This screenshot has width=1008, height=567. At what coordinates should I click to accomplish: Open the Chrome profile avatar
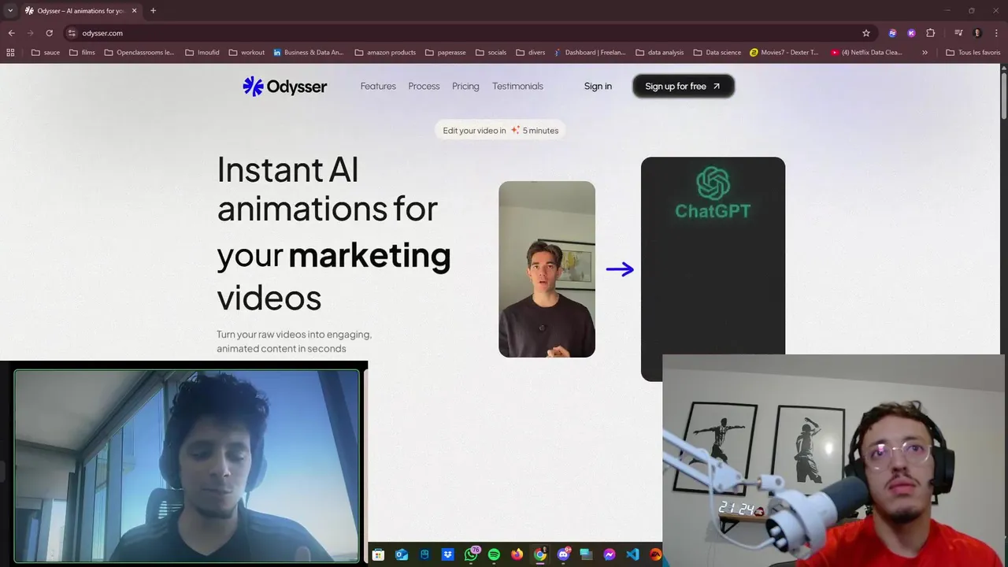tap(977, 33)
